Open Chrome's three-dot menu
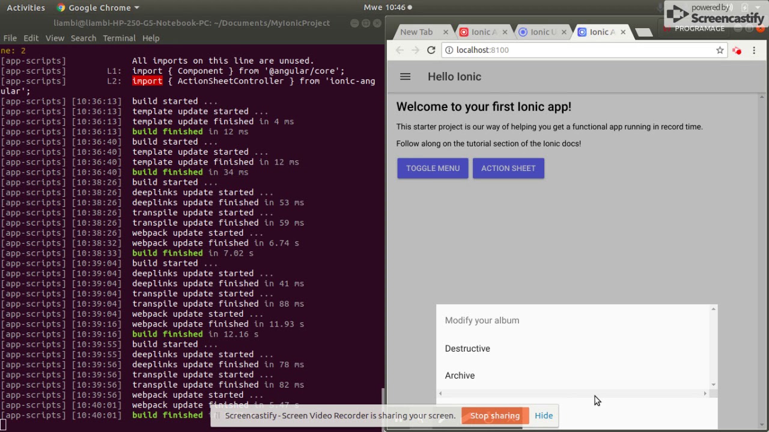Image resolution: width=769 pixels, height=432 pixels. coord(754,50)
